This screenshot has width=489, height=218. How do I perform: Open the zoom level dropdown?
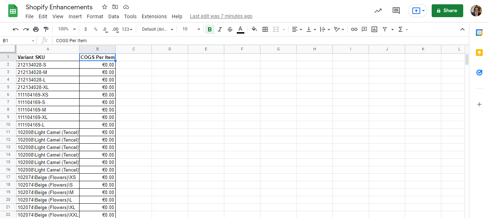(x=67, y=29)
